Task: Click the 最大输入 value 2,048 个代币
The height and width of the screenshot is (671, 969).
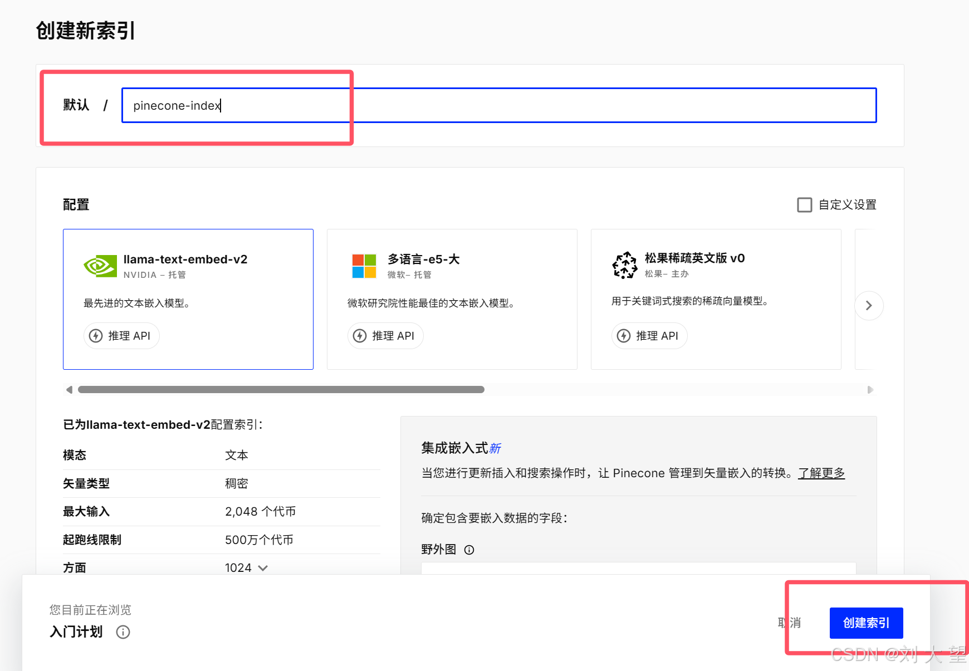Action: [261, 512]
